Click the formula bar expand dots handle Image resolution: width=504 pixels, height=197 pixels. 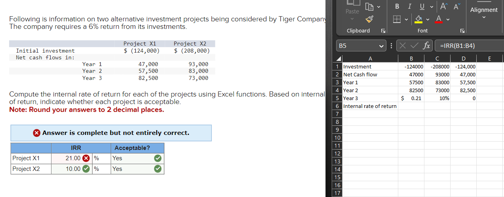392,46
